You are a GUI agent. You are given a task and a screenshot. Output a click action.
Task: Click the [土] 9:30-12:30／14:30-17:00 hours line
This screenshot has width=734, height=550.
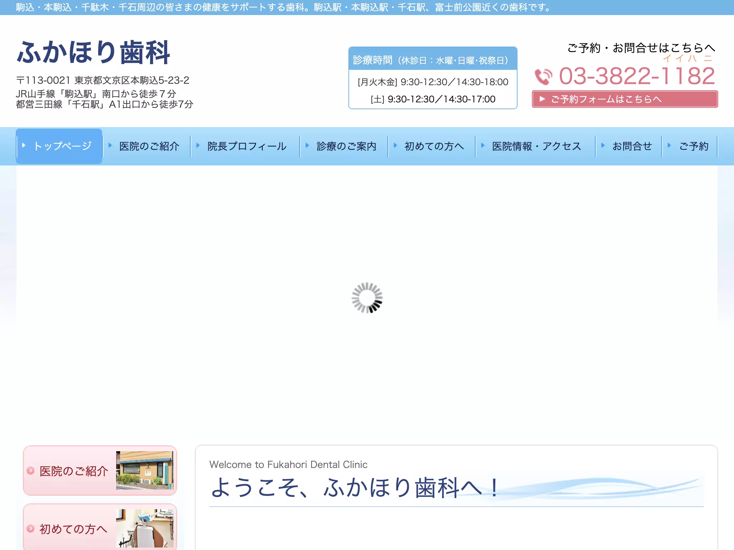tap(433, 99)
